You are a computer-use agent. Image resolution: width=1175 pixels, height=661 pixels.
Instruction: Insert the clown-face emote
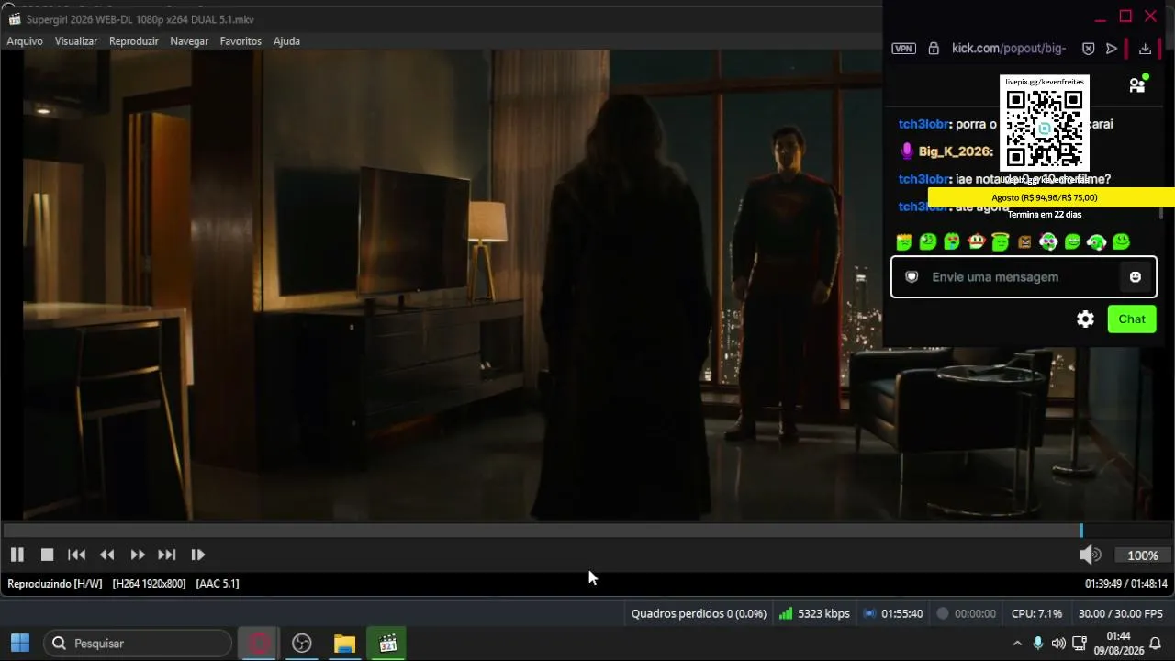[1048, 242]
